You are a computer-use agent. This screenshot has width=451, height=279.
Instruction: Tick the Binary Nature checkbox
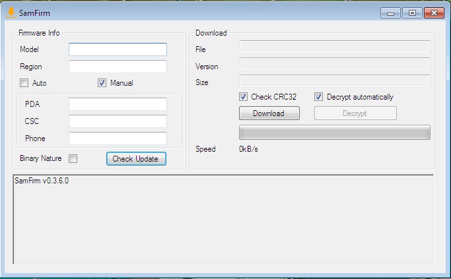pos(73,158)
